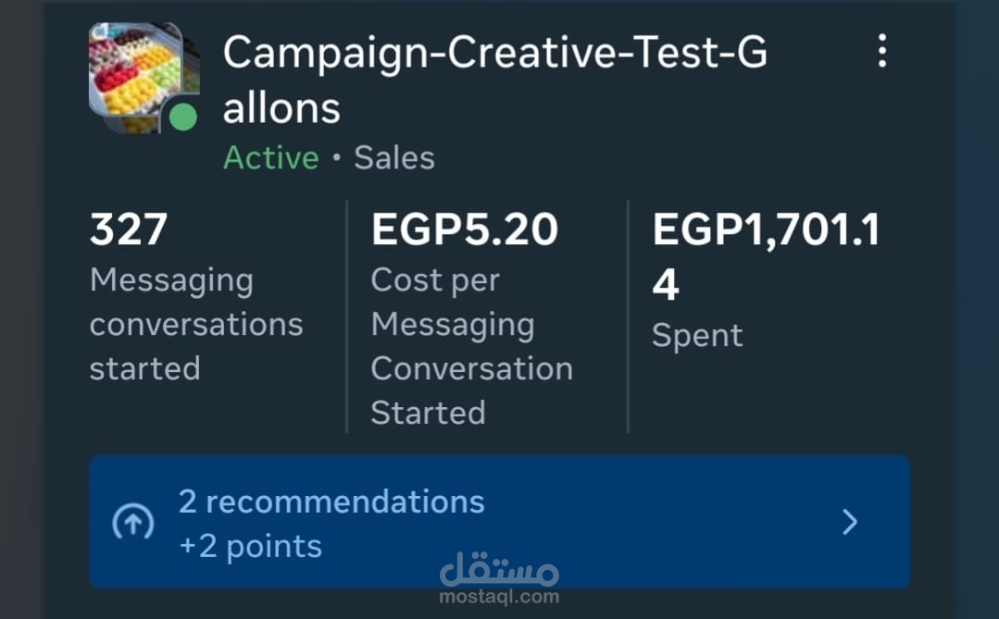Select the EGP1,701.14 spent amount
The width and height of the screenshot is (999, 619).
point(766,256)
